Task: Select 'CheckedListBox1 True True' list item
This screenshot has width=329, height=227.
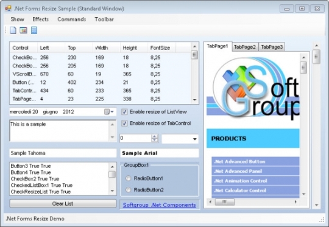Action: [59, 185]
